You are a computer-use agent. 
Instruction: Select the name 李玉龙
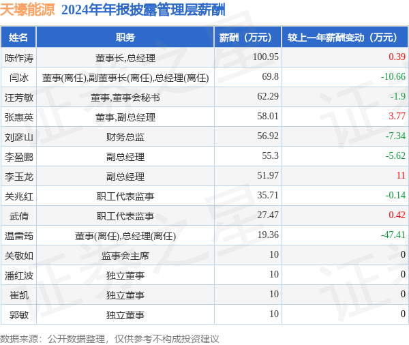(x=19, y=177)
